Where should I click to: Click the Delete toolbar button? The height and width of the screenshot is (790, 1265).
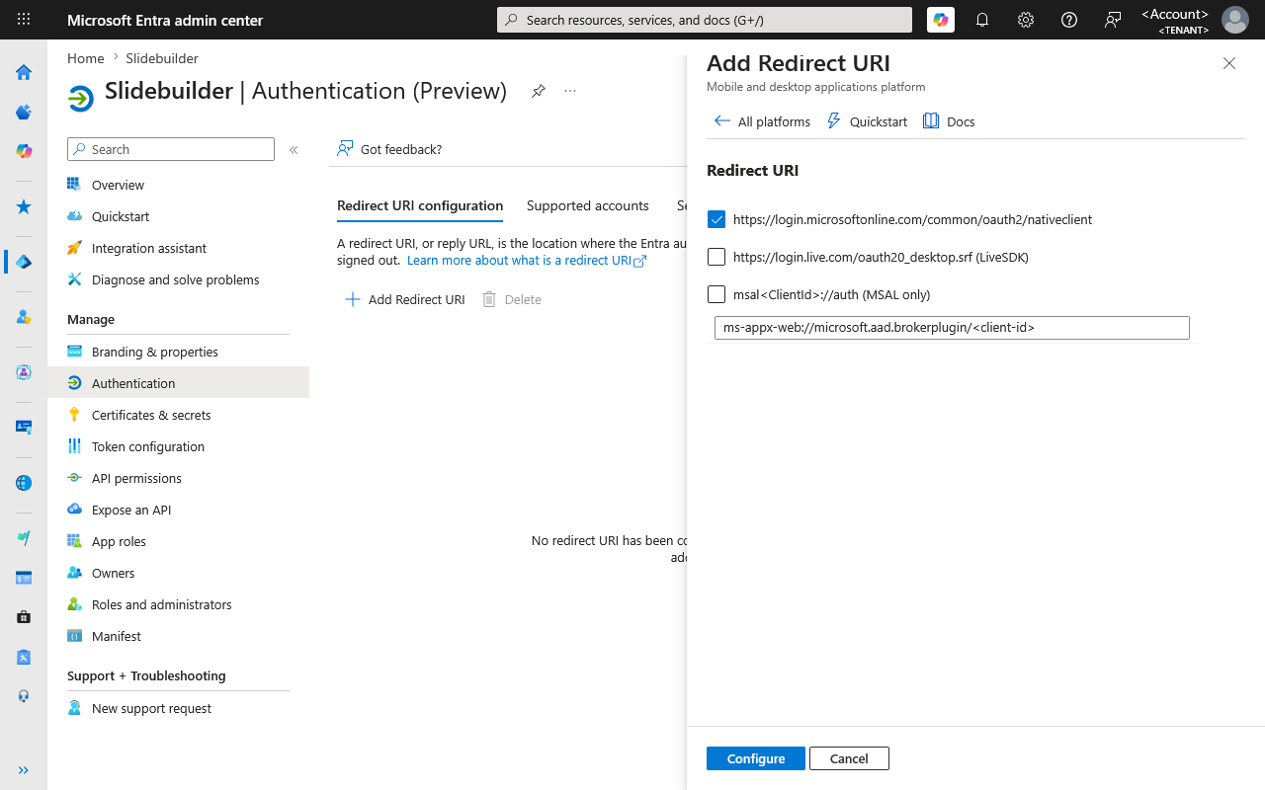coord(512,299)
